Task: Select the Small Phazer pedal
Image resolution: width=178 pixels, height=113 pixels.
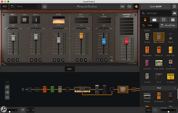Action: tap(171, 65)
